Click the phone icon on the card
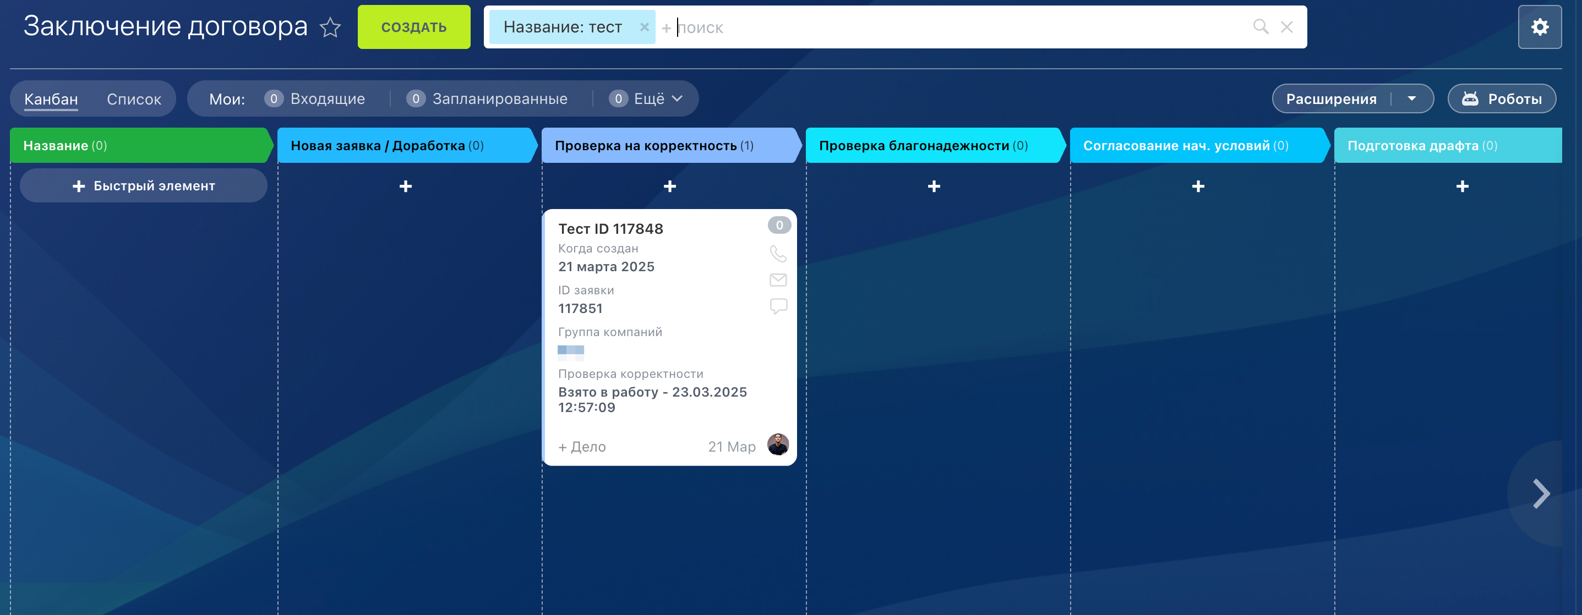This screenshot has height=615, width=1582. point(777,253)
